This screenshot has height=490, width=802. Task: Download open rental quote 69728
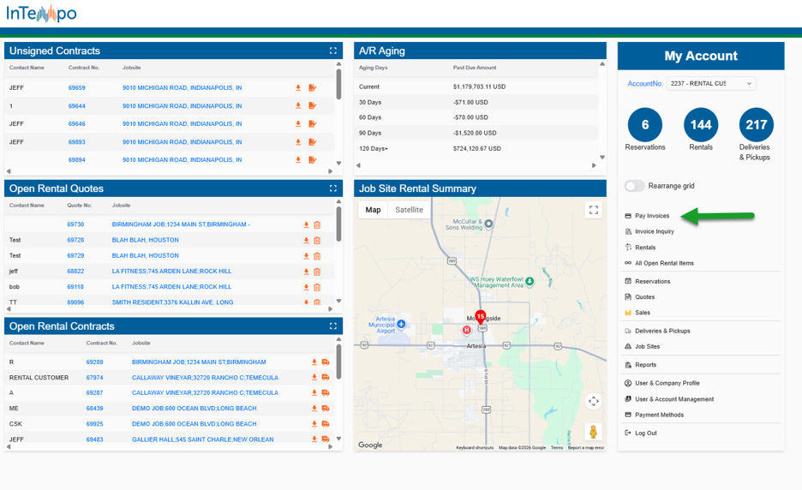[x=307, y=241]
